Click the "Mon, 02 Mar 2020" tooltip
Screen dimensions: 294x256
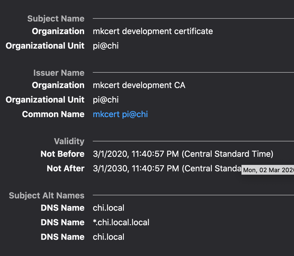[267, 170]
